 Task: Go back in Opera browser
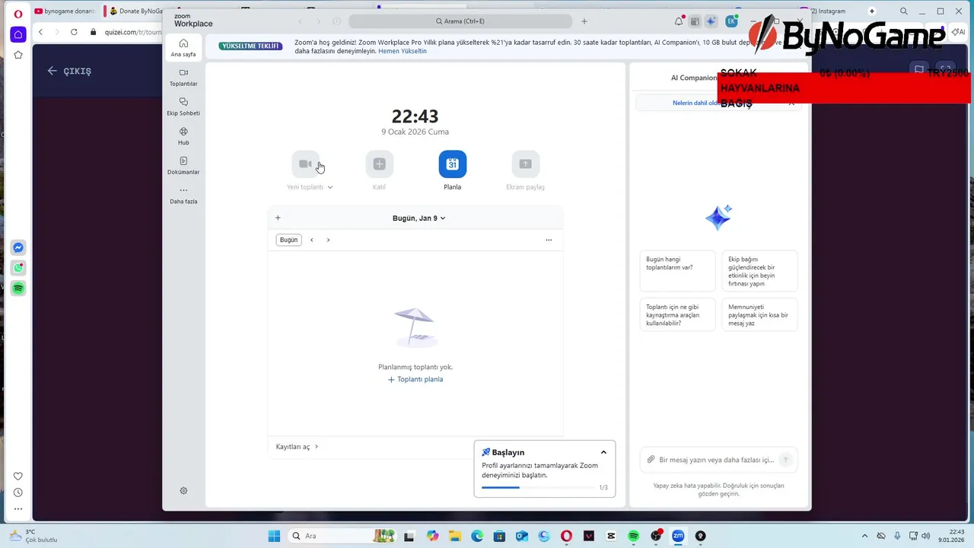pyautogui.click(x=40, y=32)
